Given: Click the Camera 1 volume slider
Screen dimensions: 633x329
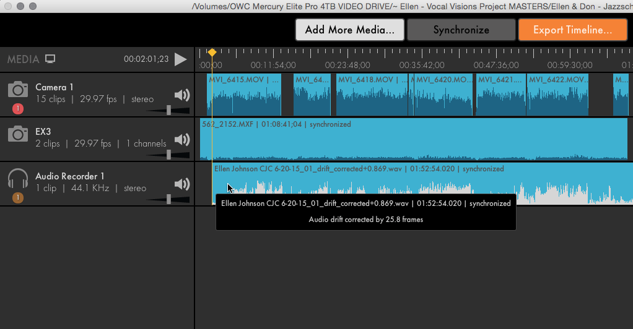Looking at the screenshot, I should click(168, 110).
